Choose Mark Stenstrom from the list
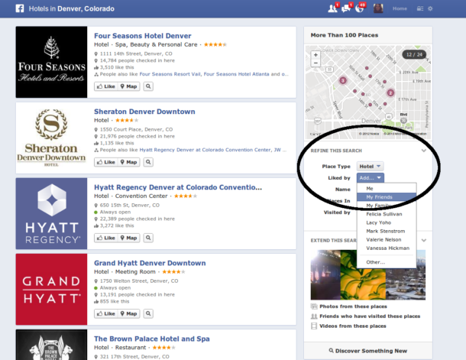Screen dimensions: 466x360 pos(386,231)
